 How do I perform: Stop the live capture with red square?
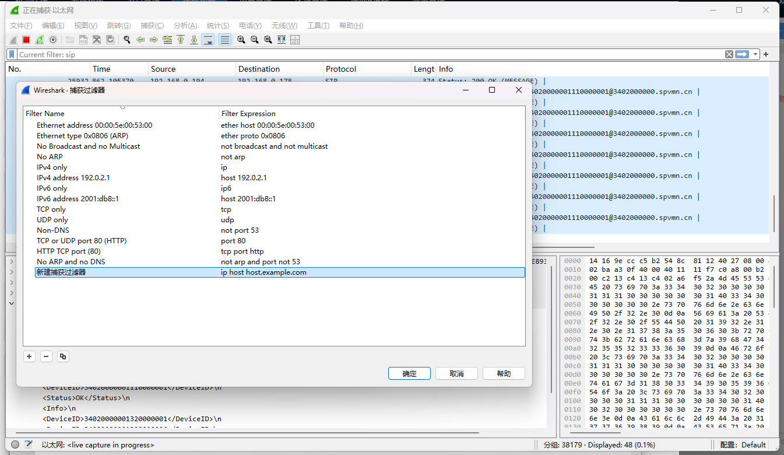[x=26, y=40]
